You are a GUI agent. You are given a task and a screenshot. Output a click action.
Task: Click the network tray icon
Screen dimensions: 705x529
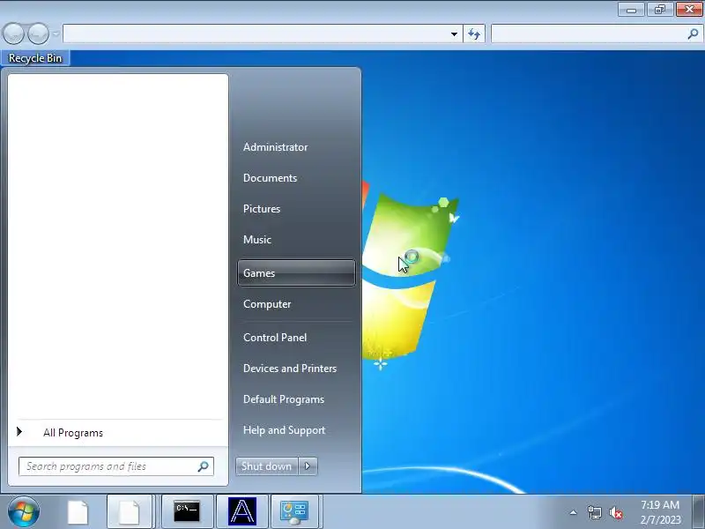[x=594, y=512]
